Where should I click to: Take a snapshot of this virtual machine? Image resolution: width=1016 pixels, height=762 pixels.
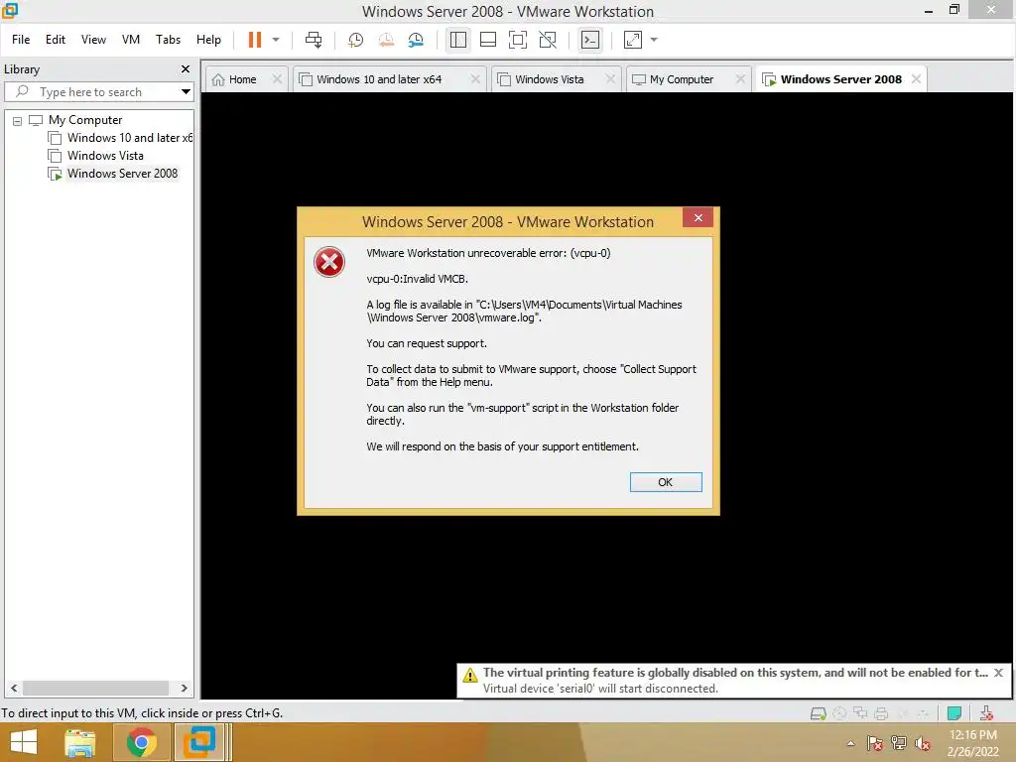tap(355, 40)
